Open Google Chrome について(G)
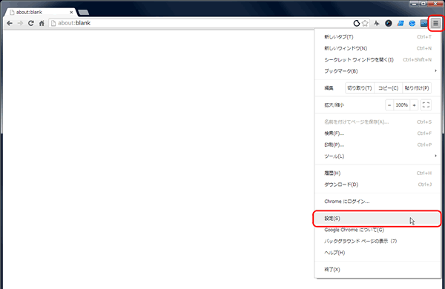Viewport: 445px width, 289px height. coord(378,230)
